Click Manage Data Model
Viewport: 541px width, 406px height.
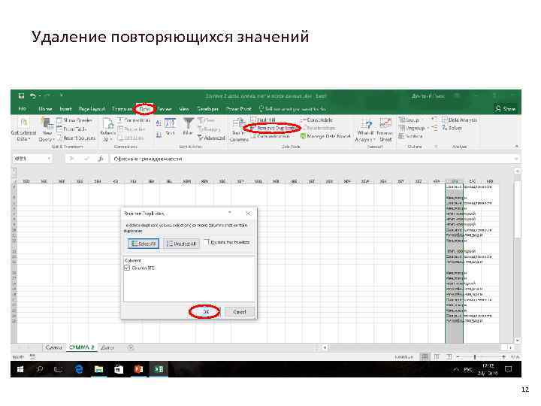tap(325, 136)
